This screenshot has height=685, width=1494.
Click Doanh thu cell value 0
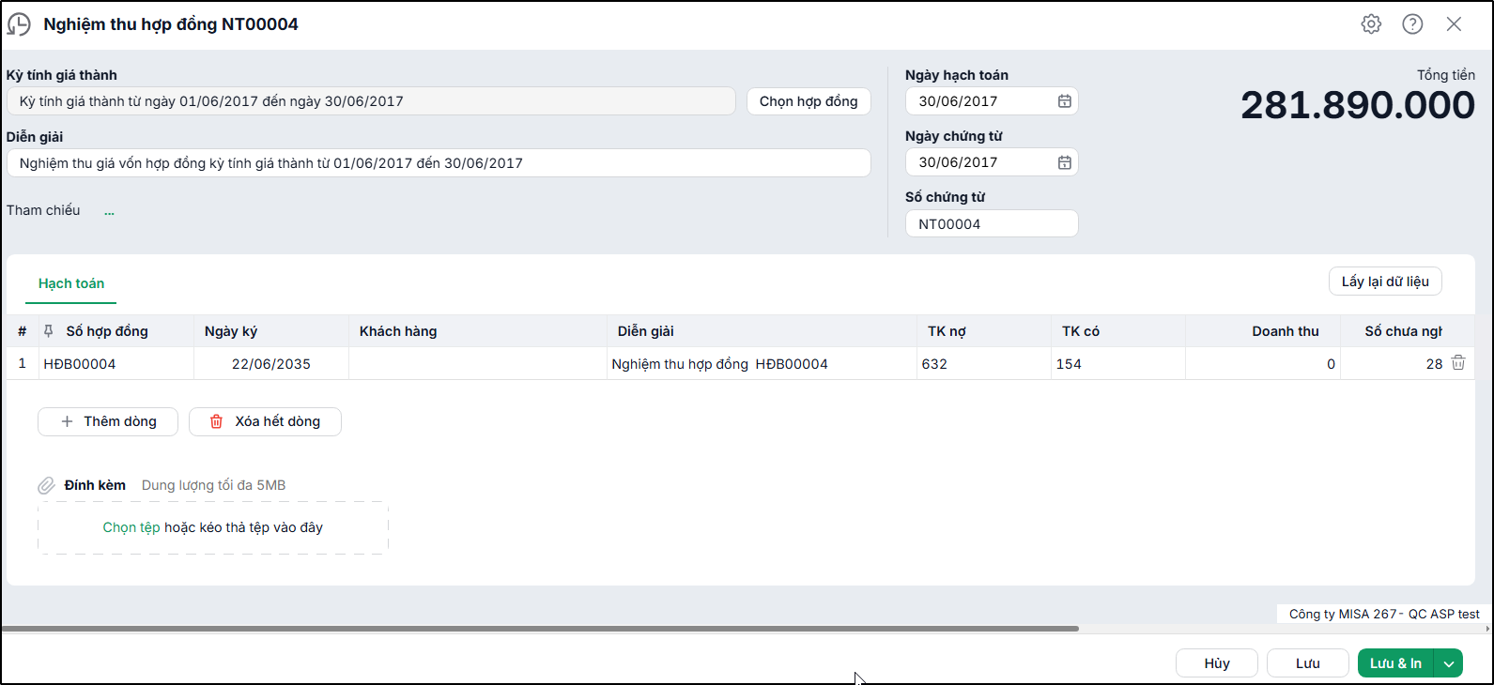point(1263,364)
